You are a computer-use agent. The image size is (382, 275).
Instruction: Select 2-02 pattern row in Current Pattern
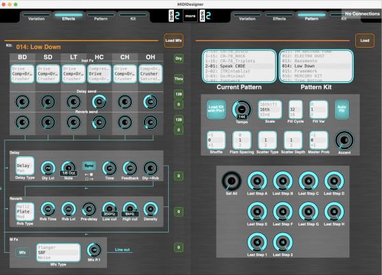coord(239,71)
